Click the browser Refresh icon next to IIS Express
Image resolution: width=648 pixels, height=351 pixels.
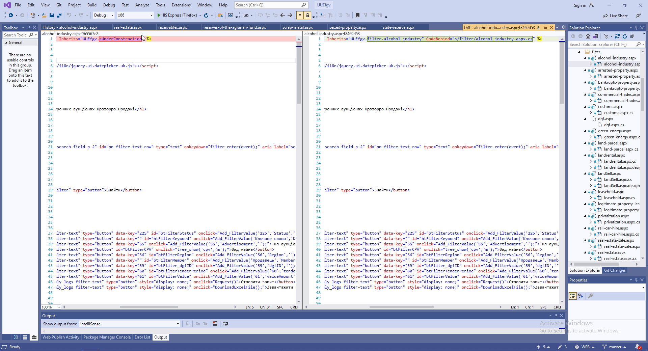[206, 15]
